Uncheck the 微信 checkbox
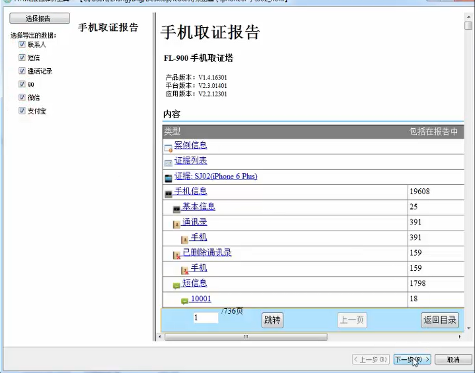 coord(22,97)
